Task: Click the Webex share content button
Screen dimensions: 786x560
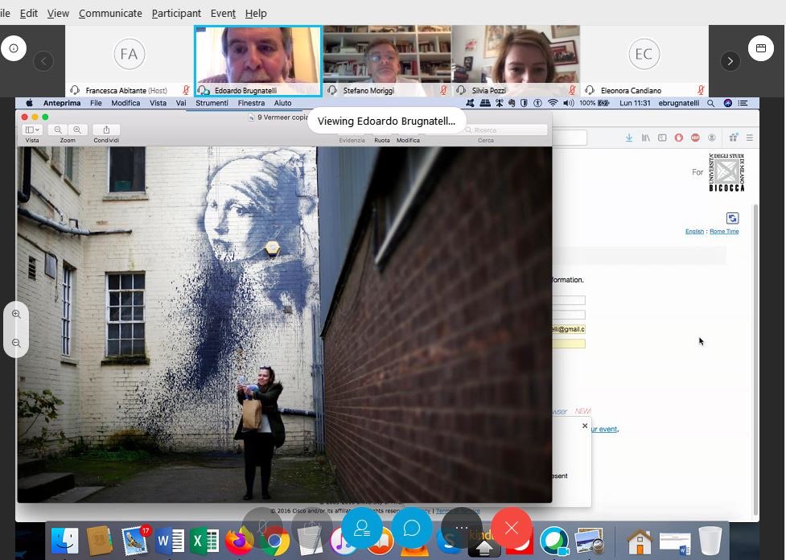Action: [x=312, y=528]
